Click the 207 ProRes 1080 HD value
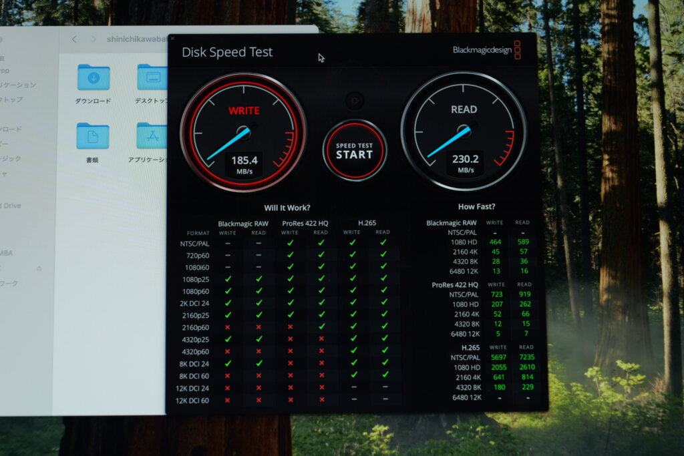684x456 pixels. (x=497, y=304)
